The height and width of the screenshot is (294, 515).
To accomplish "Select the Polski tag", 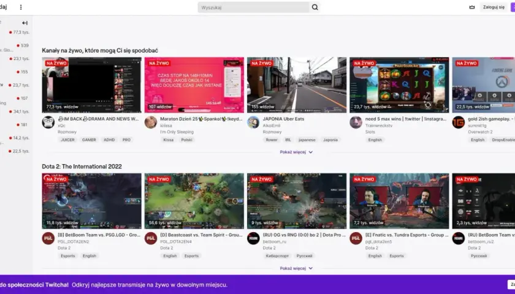I will 187,140.
